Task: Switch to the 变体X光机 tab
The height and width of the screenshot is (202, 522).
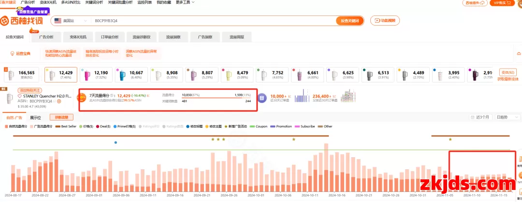Action: point(77,37)
